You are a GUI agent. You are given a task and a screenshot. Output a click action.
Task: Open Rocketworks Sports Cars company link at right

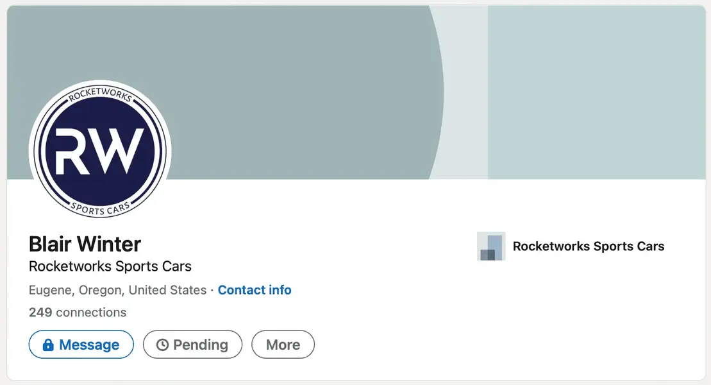(589, 246)
